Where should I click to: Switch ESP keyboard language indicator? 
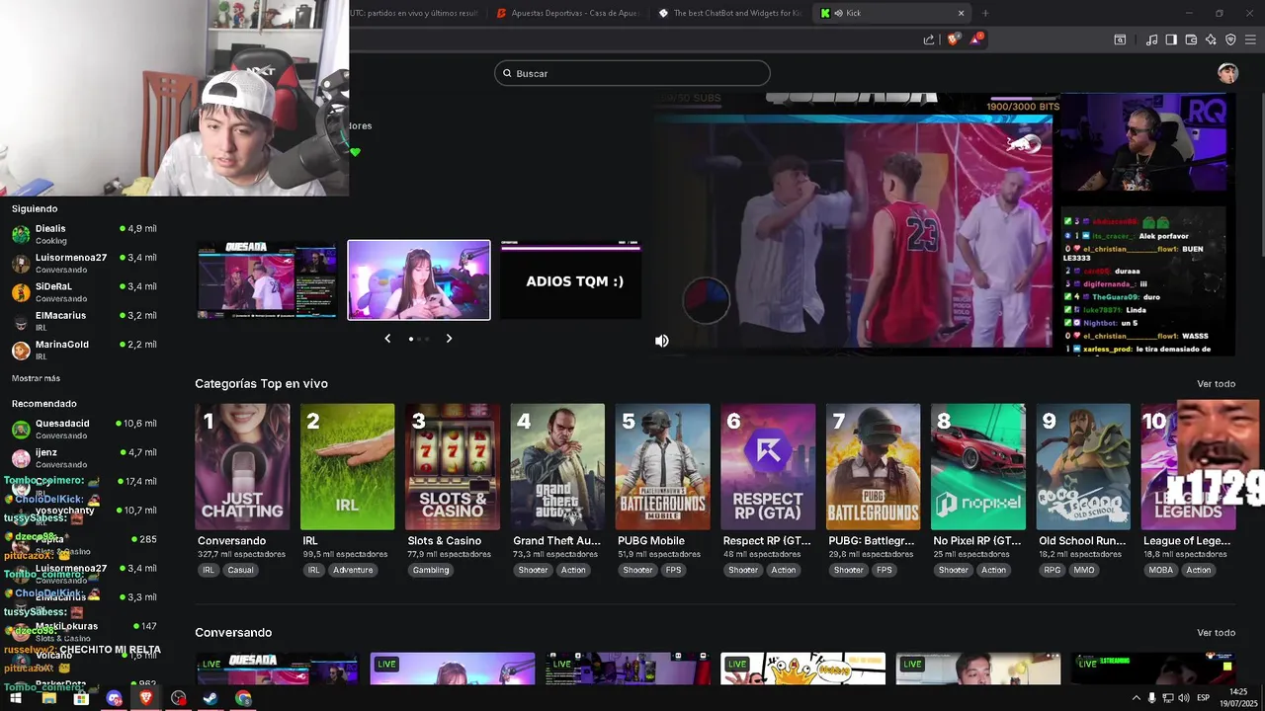coord(1203,698)
